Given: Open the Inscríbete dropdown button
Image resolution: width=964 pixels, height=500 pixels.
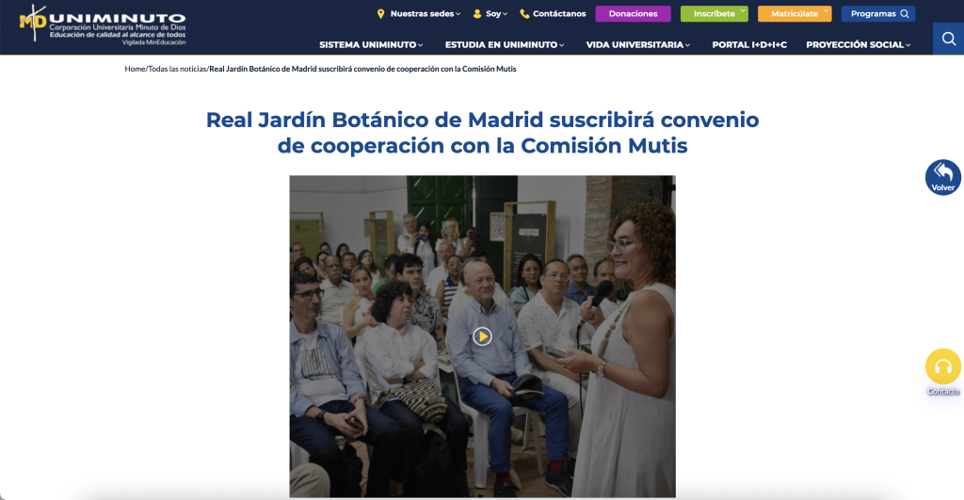Looking at the screenshot, I should [x=715, y=13].
